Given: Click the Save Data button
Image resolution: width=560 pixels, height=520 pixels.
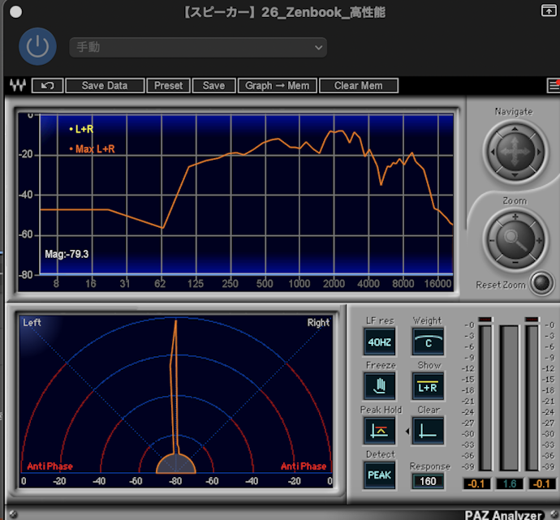Looking at the screenshot, I should (x=105, y=86).
